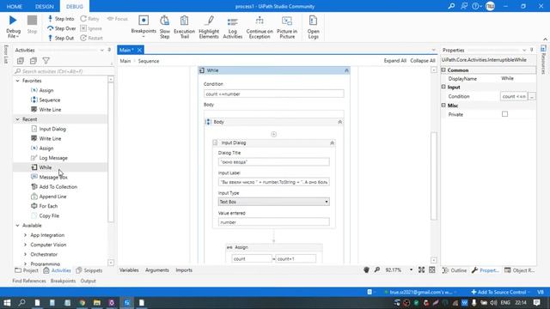Collapse the While activity
550x309 pixels.
(x=346, y=70)
